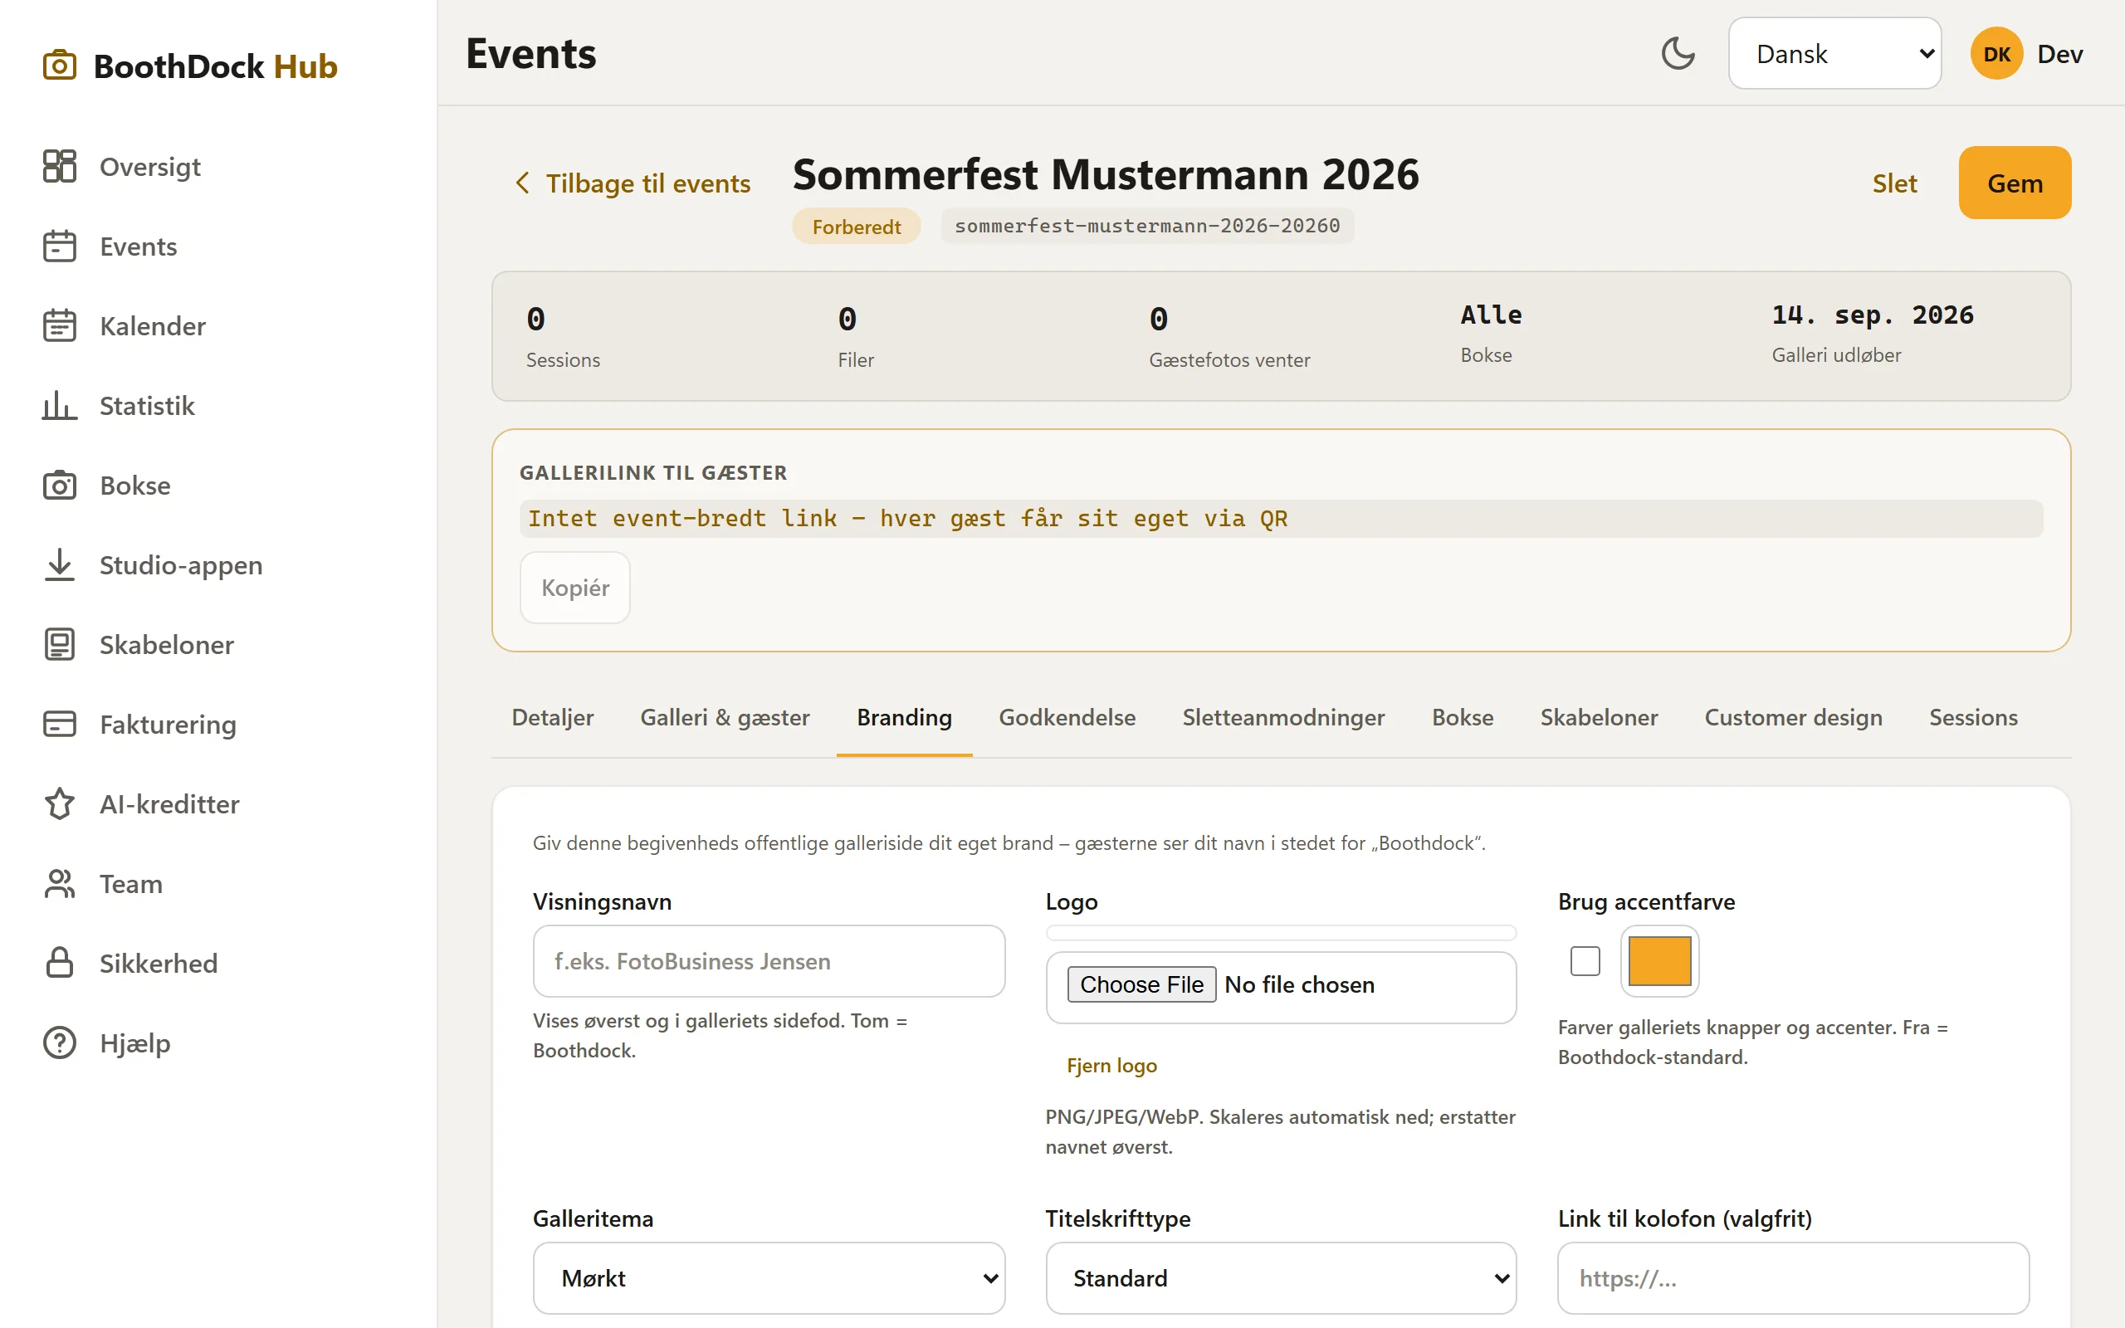This screenshot has width=2125, height=1328.
Task: Click the Gem save button
Action: 2015,183
